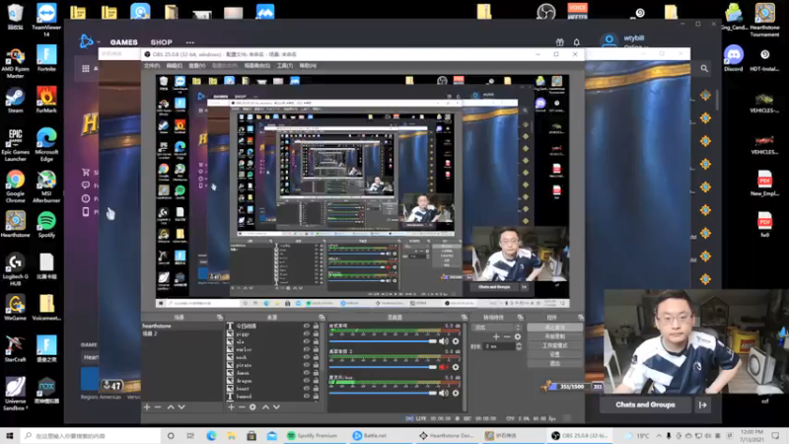Move selected scene down in Scenes panel
789x444 pixels.
tap(181, 407)
